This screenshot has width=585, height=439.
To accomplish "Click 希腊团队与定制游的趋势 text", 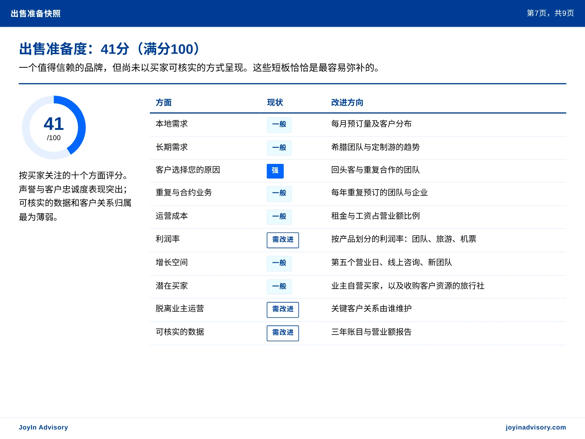I will point(375,147).
